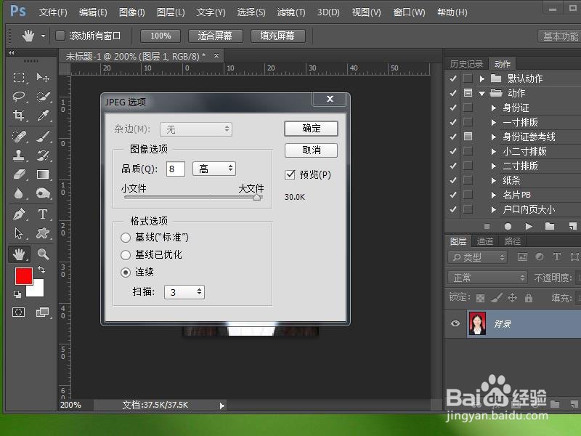Uncheck the 预览(P) checkbox
The height and width of the screenshot is (436, 581).
click(x=289, y=174)
